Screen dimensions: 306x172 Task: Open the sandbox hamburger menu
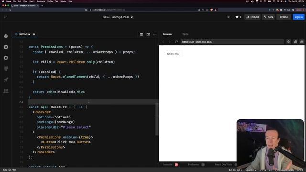click(5, 17)
